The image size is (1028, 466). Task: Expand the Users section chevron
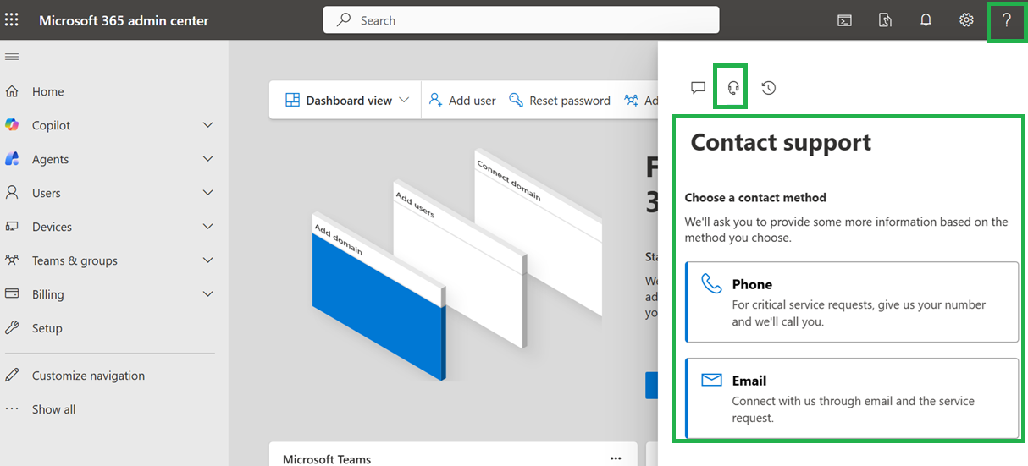pyautogui.click(x=208, y=193)
